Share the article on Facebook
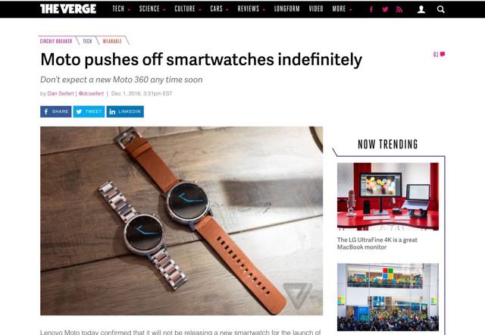Viewport: 485px width, 335px height. [x=55, y=111]
